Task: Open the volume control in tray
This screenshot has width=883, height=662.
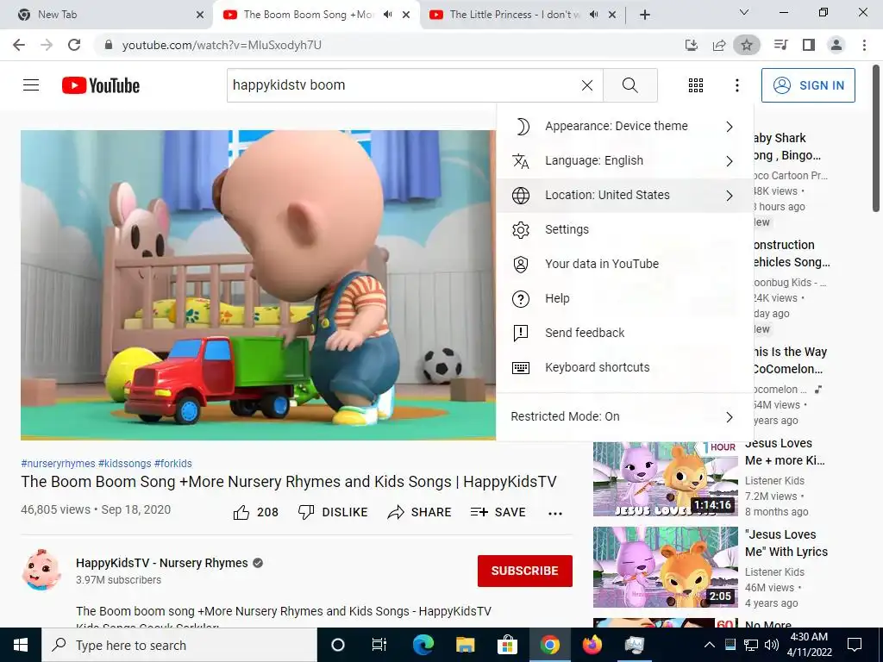Action: [772, 645]
